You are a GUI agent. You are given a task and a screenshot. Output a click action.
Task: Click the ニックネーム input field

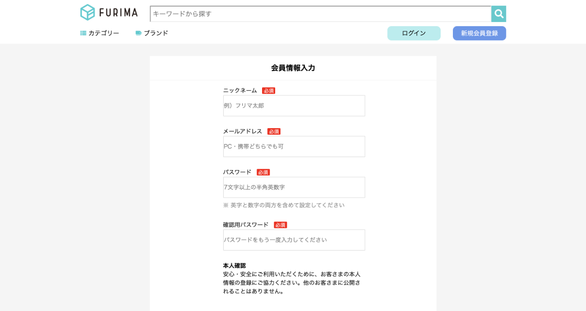pyautogui.click(x=294, y=106)
